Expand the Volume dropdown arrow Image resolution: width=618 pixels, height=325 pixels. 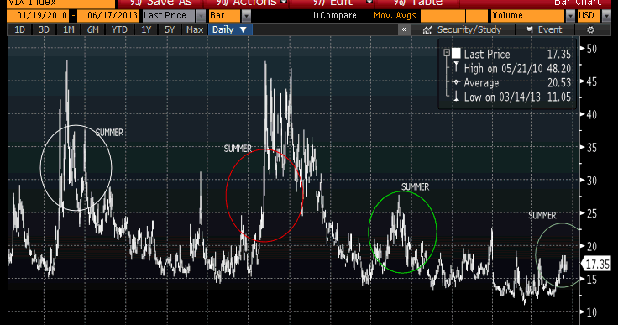pyautogui.click(x=570, y=16)
